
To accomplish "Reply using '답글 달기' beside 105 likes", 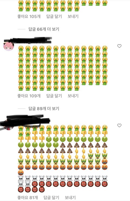I will coord(54,17).
